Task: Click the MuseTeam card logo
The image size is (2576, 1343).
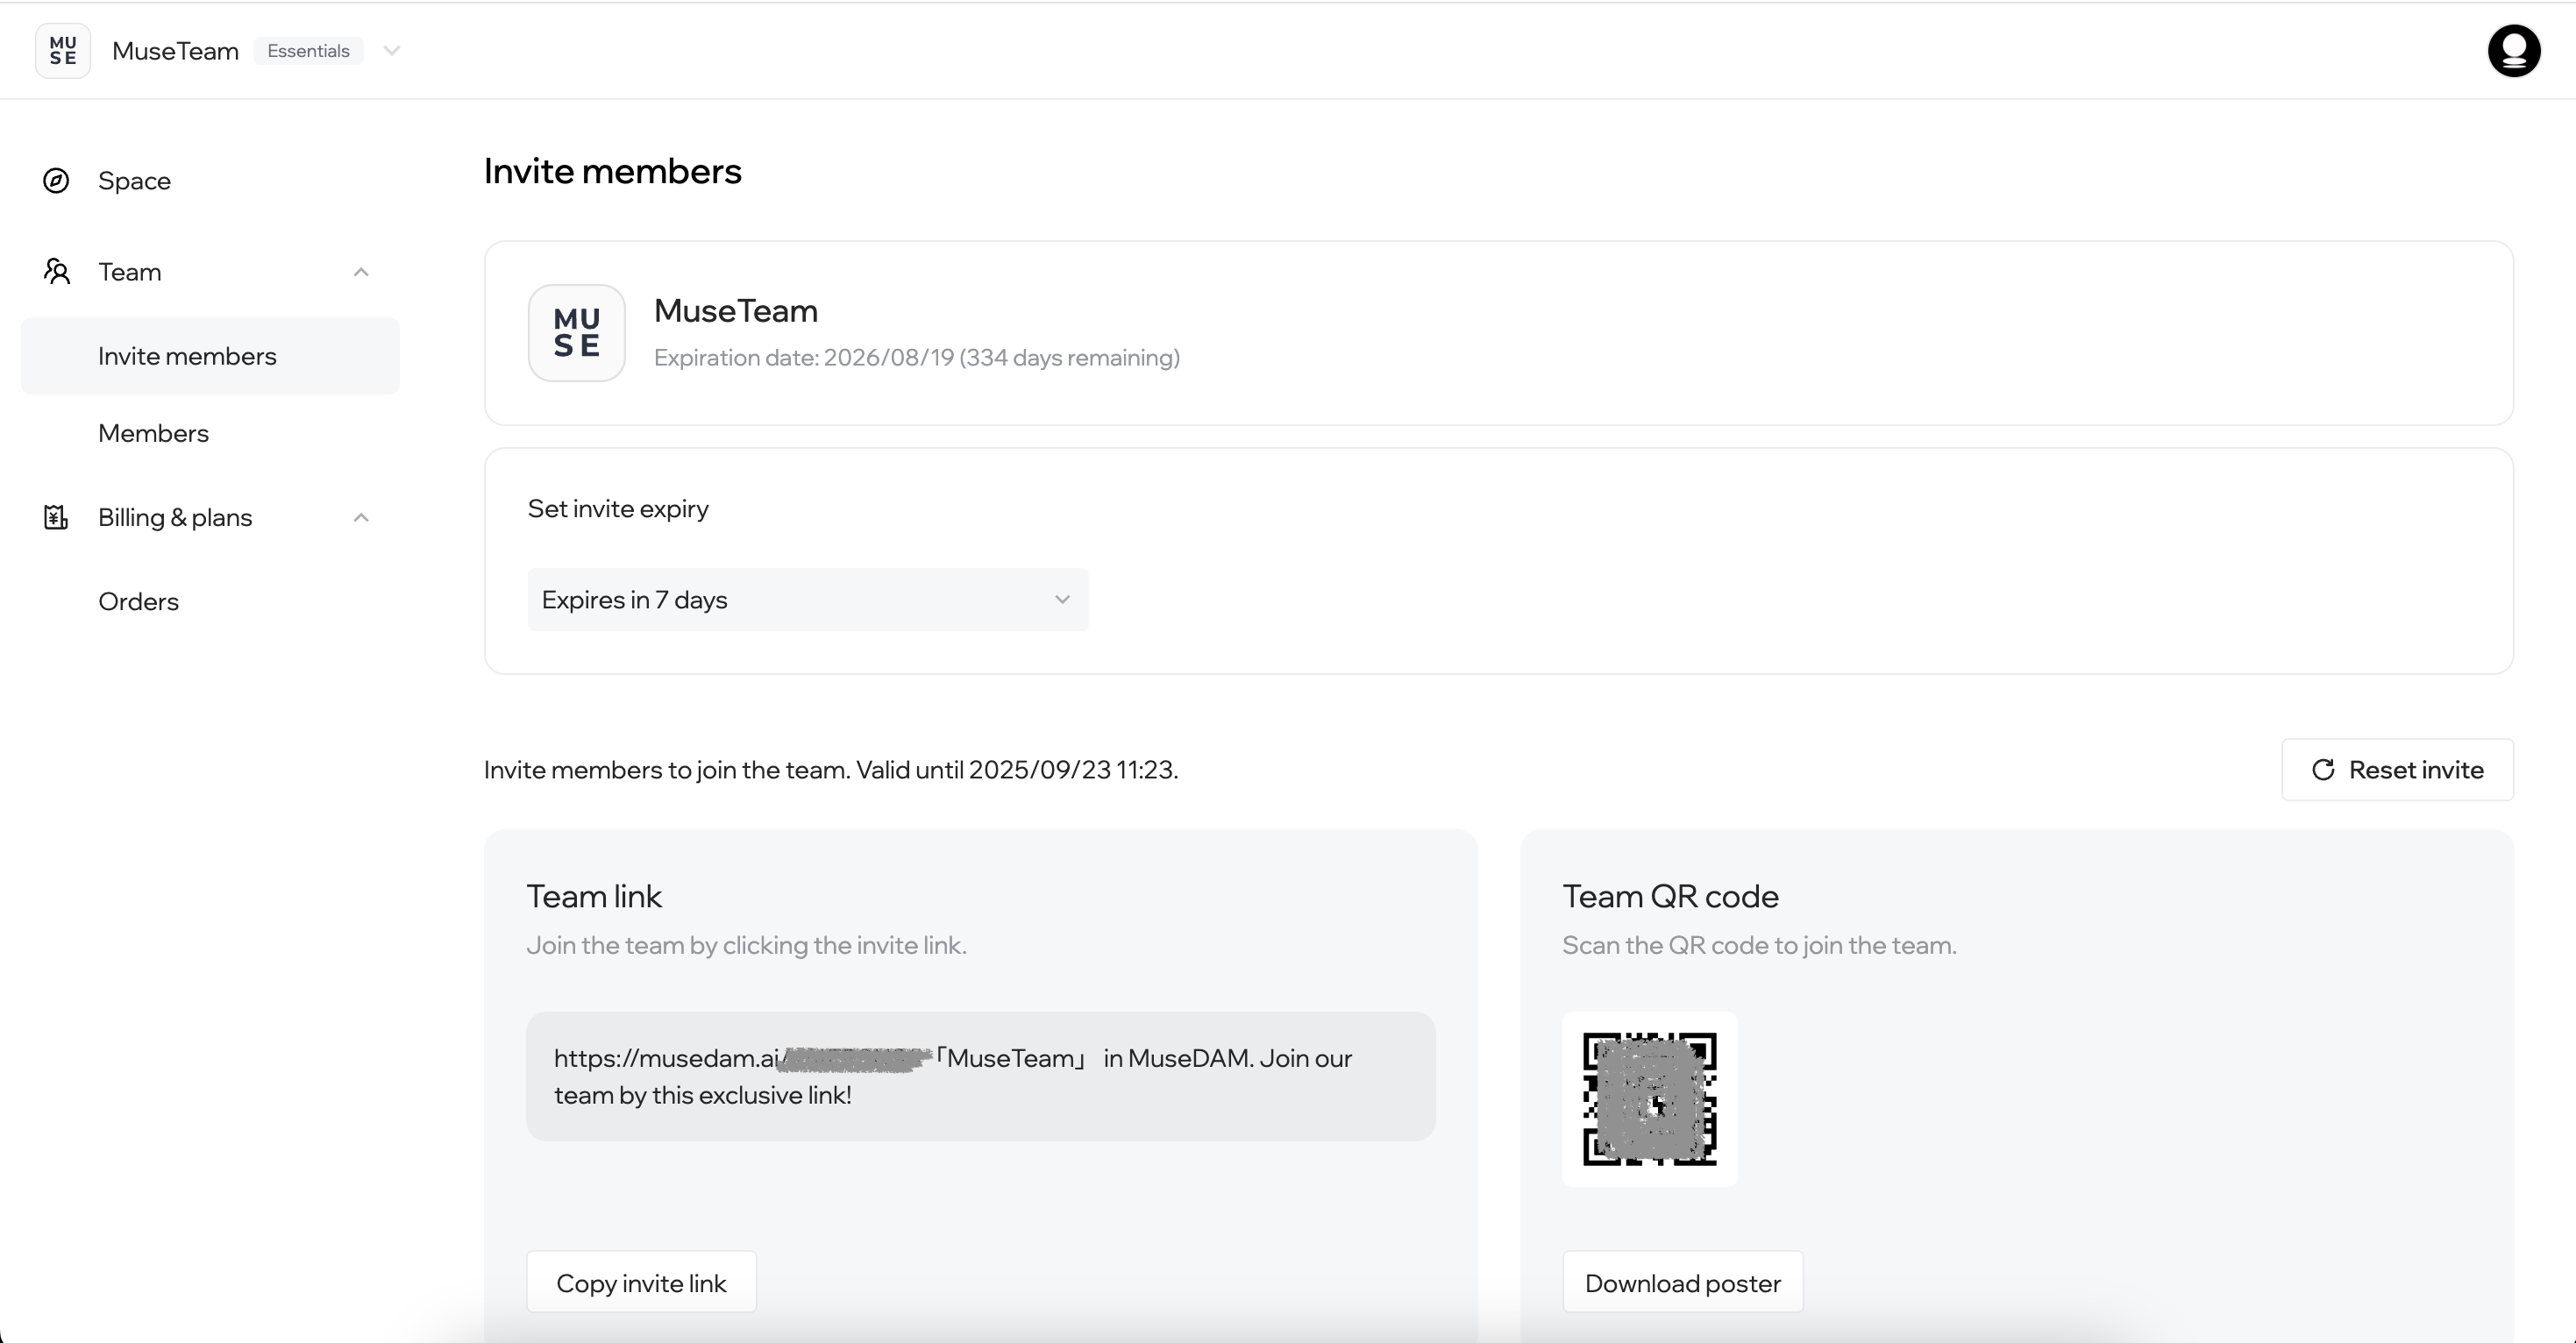Action: pos(577,333)
